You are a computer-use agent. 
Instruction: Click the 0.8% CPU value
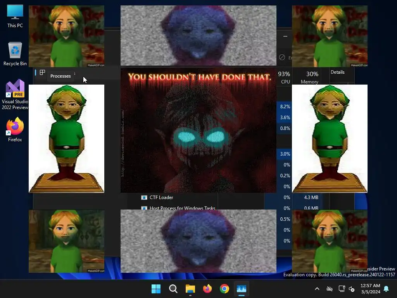[x=285, y=128]
